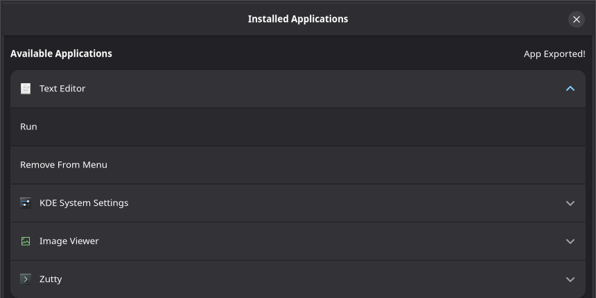Image resolution: width=596 pixels, height=298 pixels.
Task: Run the Text Editor application
Action: click(298, 127)
